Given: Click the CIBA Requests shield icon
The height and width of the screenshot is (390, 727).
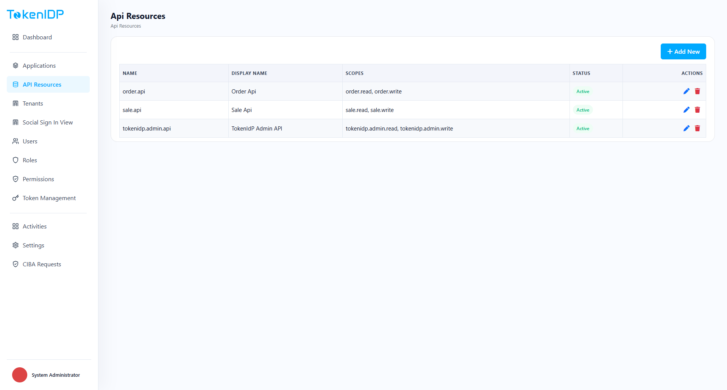Looking at the screenshot, I should click(16, 264).
